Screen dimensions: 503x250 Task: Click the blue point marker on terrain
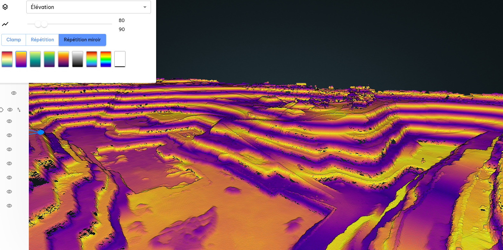tap(41, 132)
